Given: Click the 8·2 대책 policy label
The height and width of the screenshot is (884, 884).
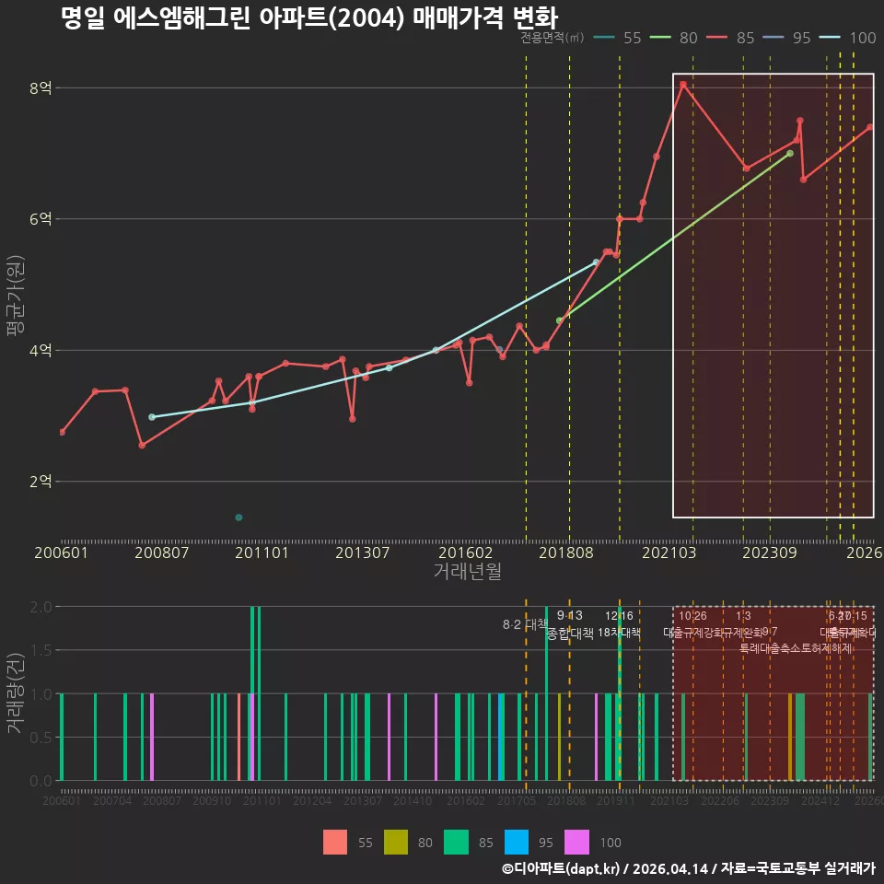Looking at the screenshot, I should [525, 624].
